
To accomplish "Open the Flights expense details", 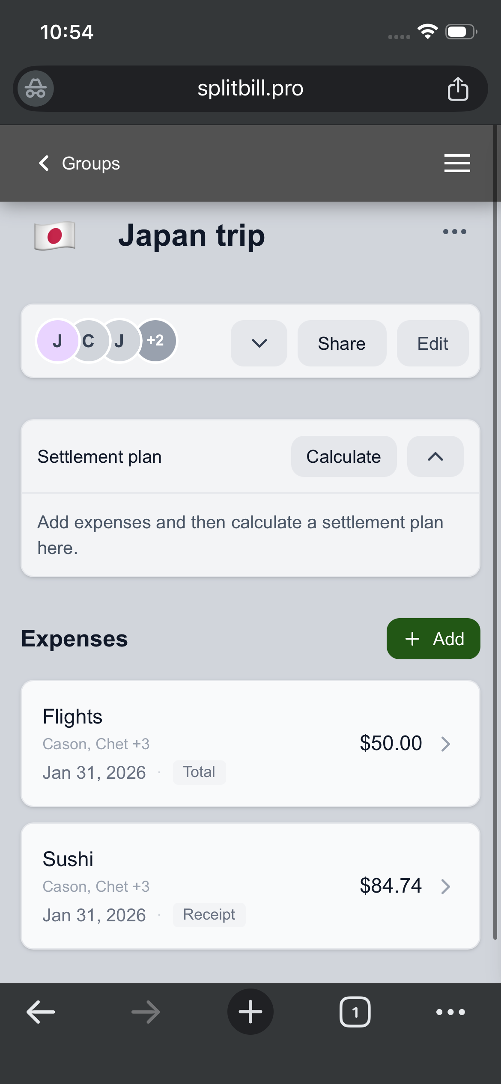I will (x=250, y=744).
